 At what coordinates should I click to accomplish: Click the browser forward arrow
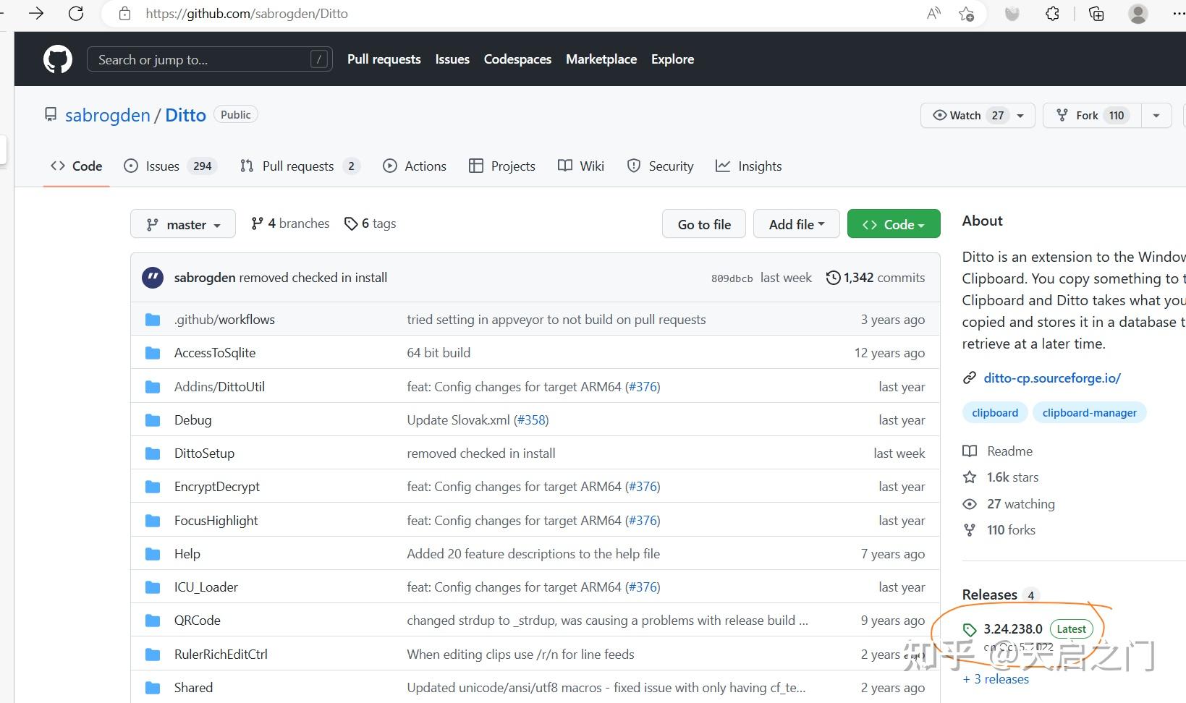pyautogui.click(x=35, y=13)
